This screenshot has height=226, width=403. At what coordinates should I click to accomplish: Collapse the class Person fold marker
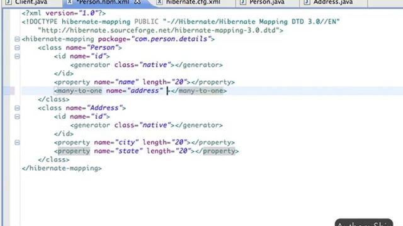coord(17,48)
